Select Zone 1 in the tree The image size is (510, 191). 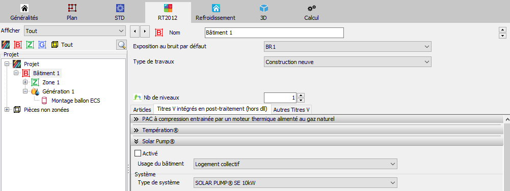[51, 82]
